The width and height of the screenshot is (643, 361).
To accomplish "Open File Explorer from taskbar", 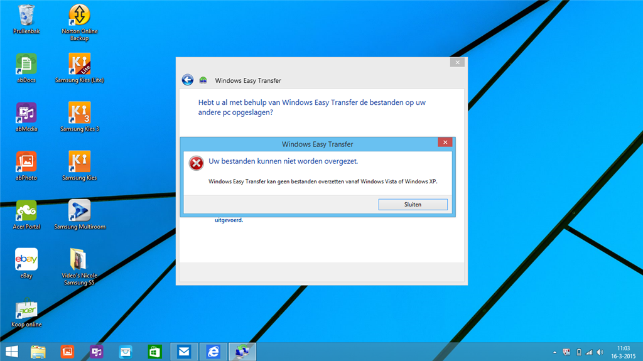I will pos(38,352).
